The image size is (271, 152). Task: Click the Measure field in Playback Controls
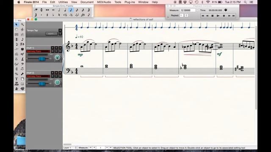point(188,10)
